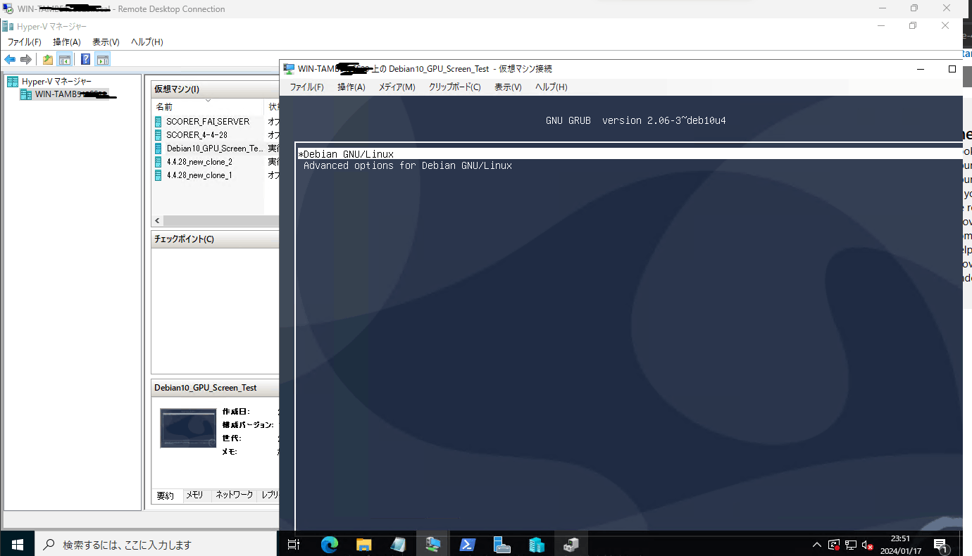Open 操作(A) menu in VM connection window

point(351,87)
